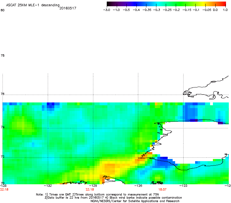Click the "-135" longitude label

pyautogui.click(x=3, y=186)
